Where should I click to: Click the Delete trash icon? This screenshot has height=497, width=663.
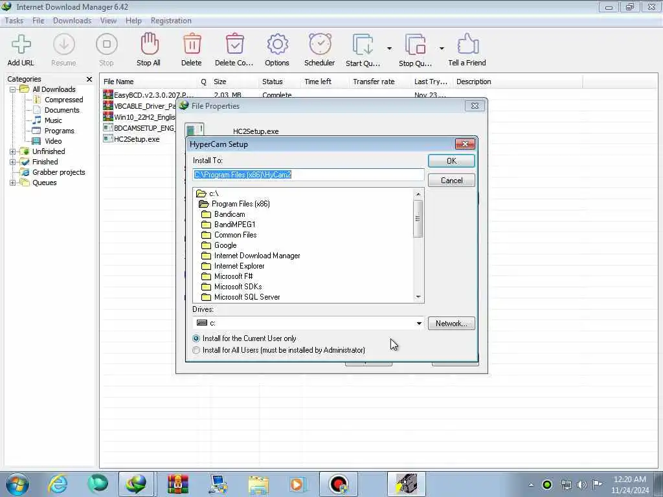192,50
